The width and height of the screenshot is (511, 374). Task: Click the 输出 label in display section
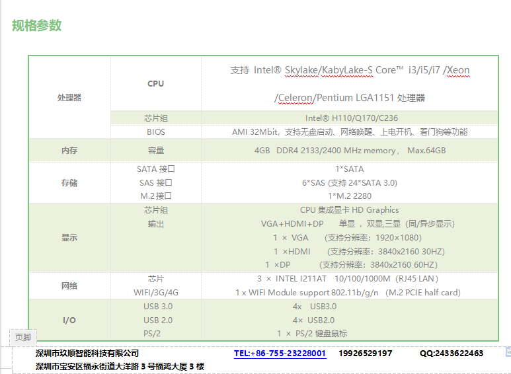[156, 224]
